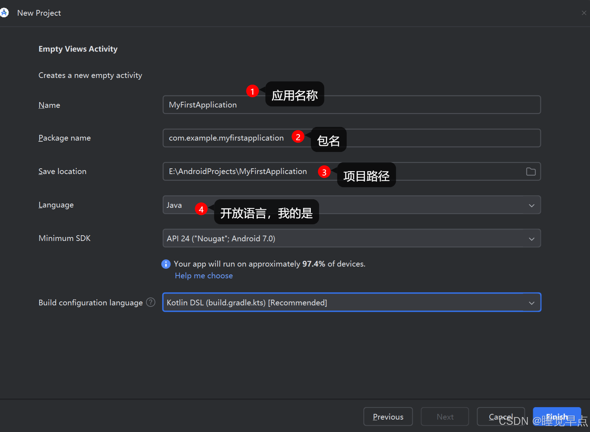Screen dimensions: 590x432
Task: Open the Build configuration language selector
Action: pos(320,303)
